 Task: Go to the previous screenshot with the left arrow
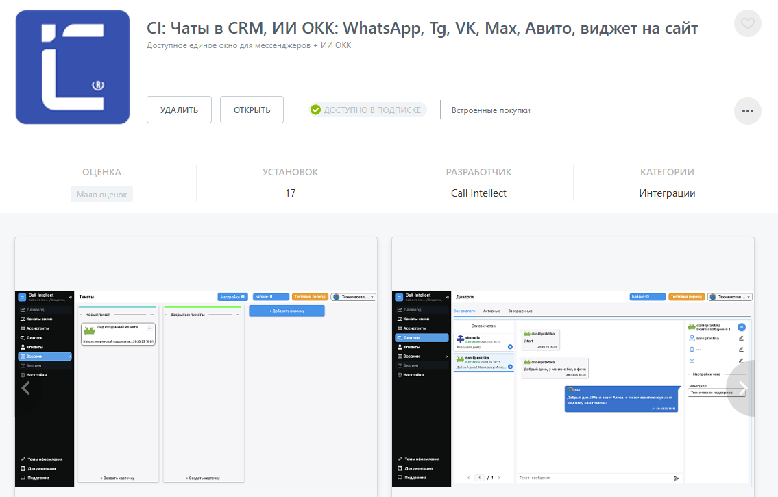point(26,388)
